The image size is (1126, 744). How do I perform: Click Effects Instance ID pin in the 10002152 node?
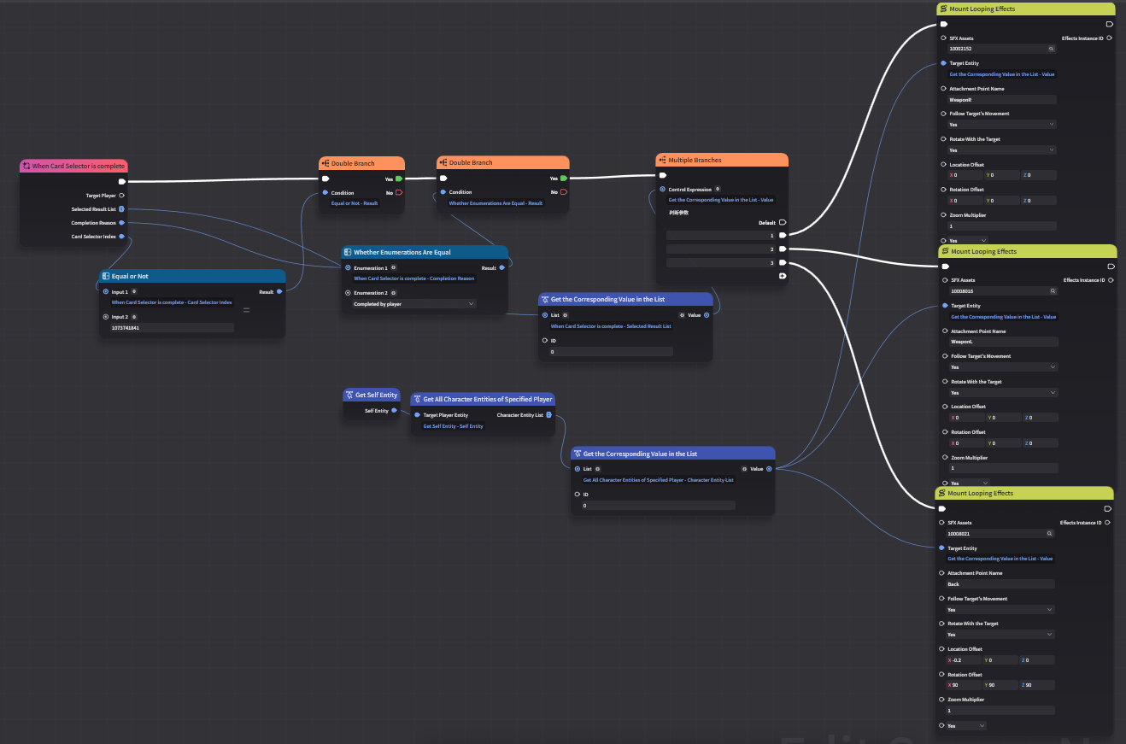(1109, 38)
